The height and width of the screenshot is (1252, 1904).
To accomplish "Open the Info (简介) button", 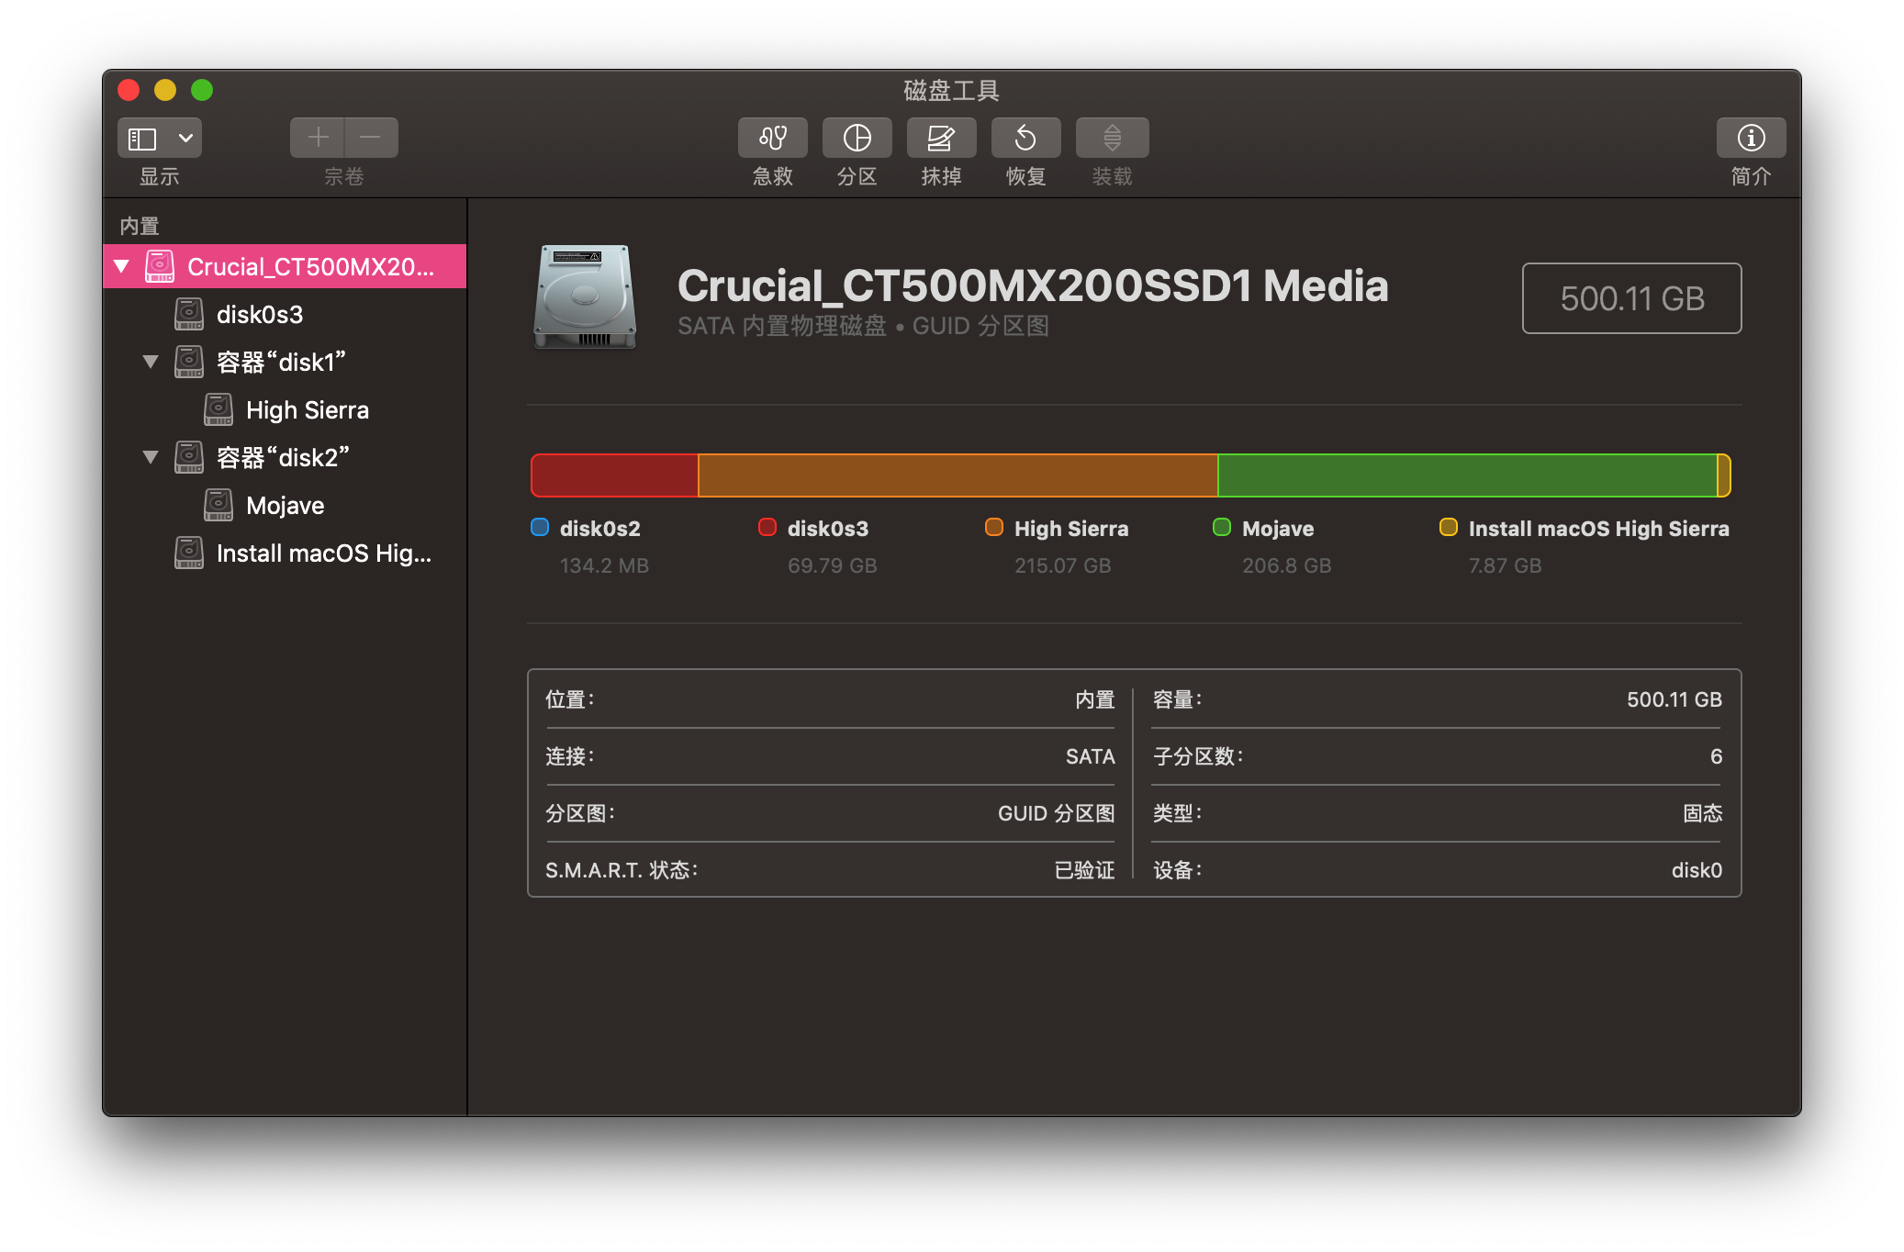I will coord(1751,138).
